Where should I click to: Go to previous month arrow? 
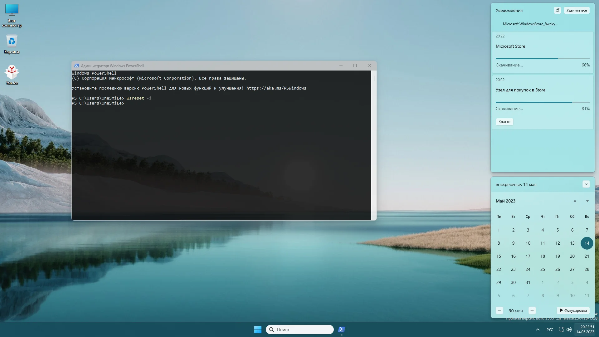click(575, 201)
